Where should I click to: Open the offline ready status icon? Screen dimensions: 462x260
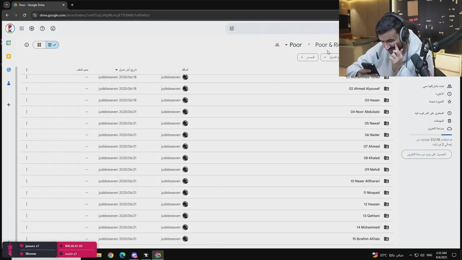click(53, 29)
